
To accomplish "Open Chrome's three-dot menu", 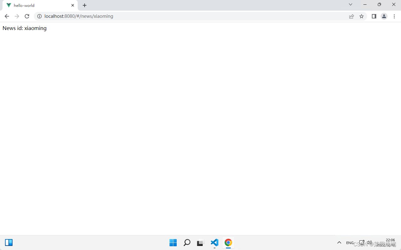I will click(x=394, y=16).
